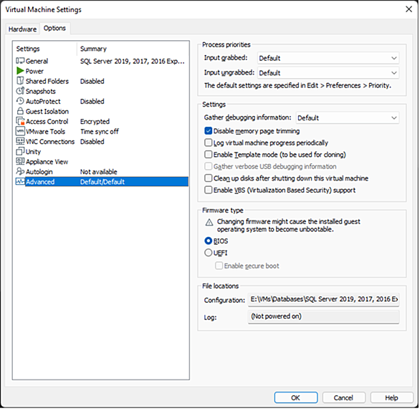This screenshot has height=411, width=420.
Task: Click the Snapshots camera icon
Action: coord(20,91)
